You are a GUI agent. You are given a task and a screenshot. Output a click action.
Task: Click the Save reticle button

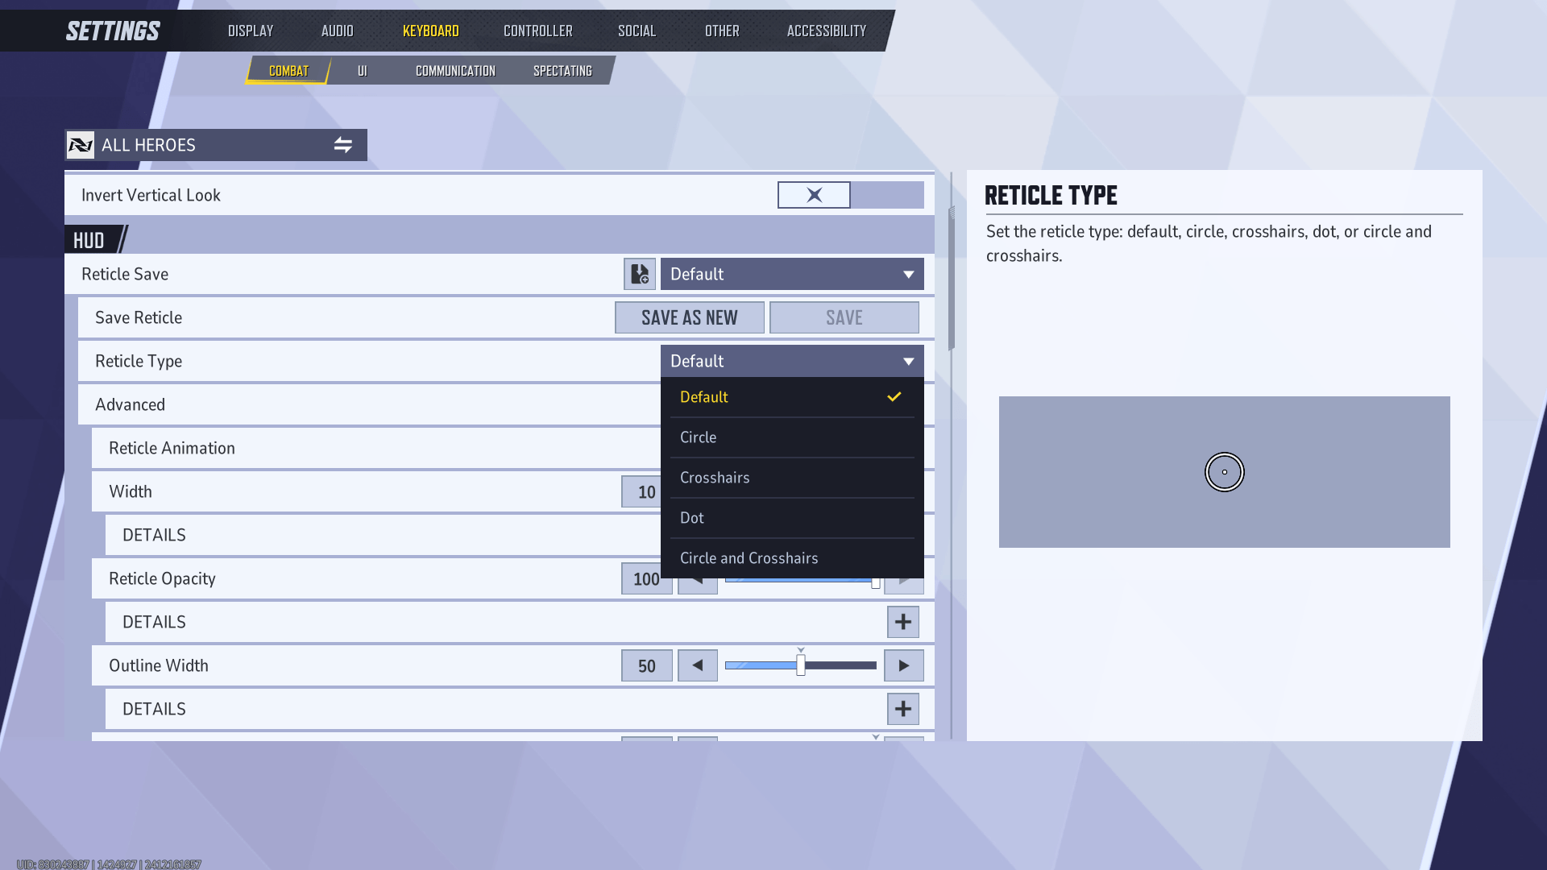[x=844, y=317]
